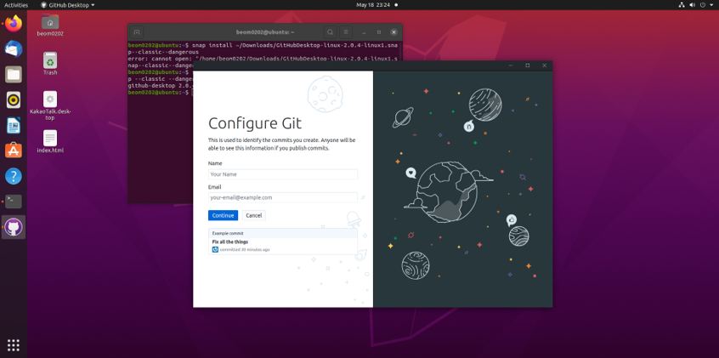Open the Help icon in dock

point(14,176)
